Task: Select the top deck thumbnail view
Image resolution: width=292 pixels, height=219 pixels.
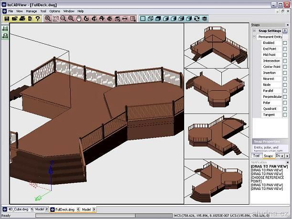Action: coord(217,46)
